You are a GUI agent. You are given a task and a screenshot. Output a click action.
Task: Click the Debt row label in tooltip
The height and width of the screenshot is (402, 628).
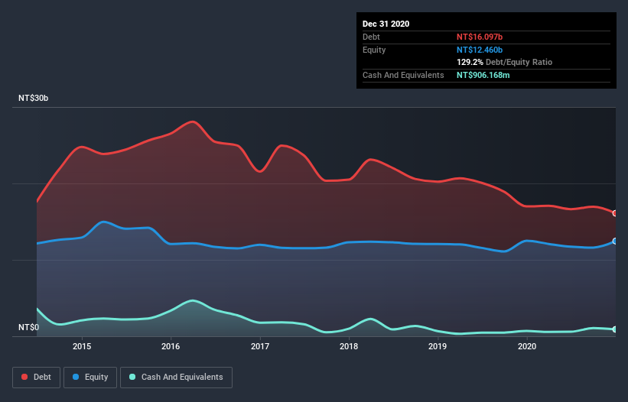(x=371, y=37)
